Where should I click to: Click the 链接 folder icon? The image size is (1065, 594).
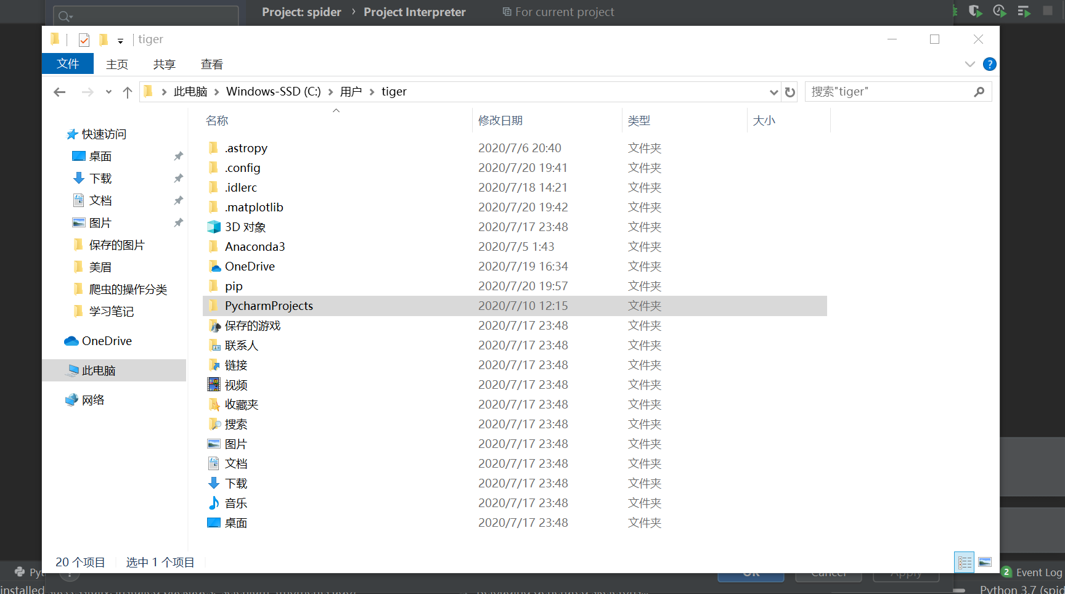[214, 365]
